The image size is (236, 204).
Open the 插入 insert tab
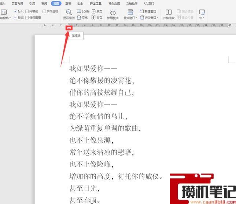(3, 3)
